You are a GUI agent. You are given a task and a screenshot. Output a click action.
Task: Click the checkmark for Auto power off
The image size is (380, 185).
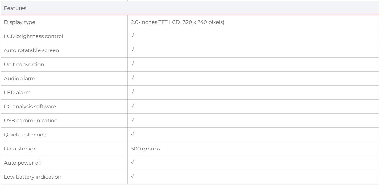[x=133, y=163]
